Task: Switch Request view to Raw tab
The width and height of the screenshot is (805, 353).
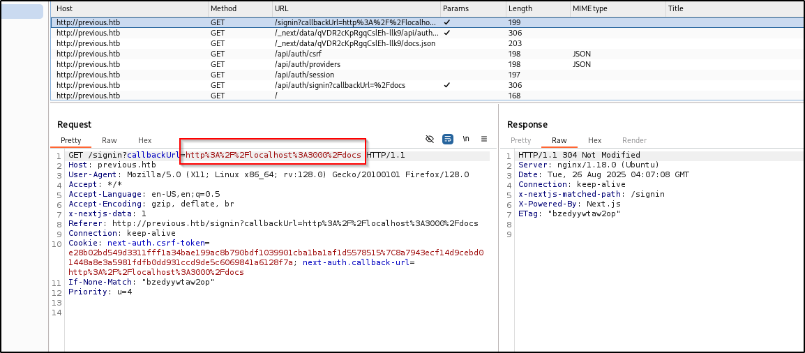Action: click(x=109, y=140)
